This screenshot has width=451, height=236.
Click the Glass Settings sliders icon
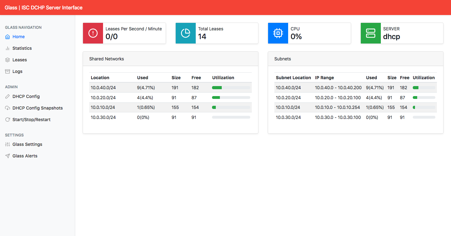click(x=8, y=144)
